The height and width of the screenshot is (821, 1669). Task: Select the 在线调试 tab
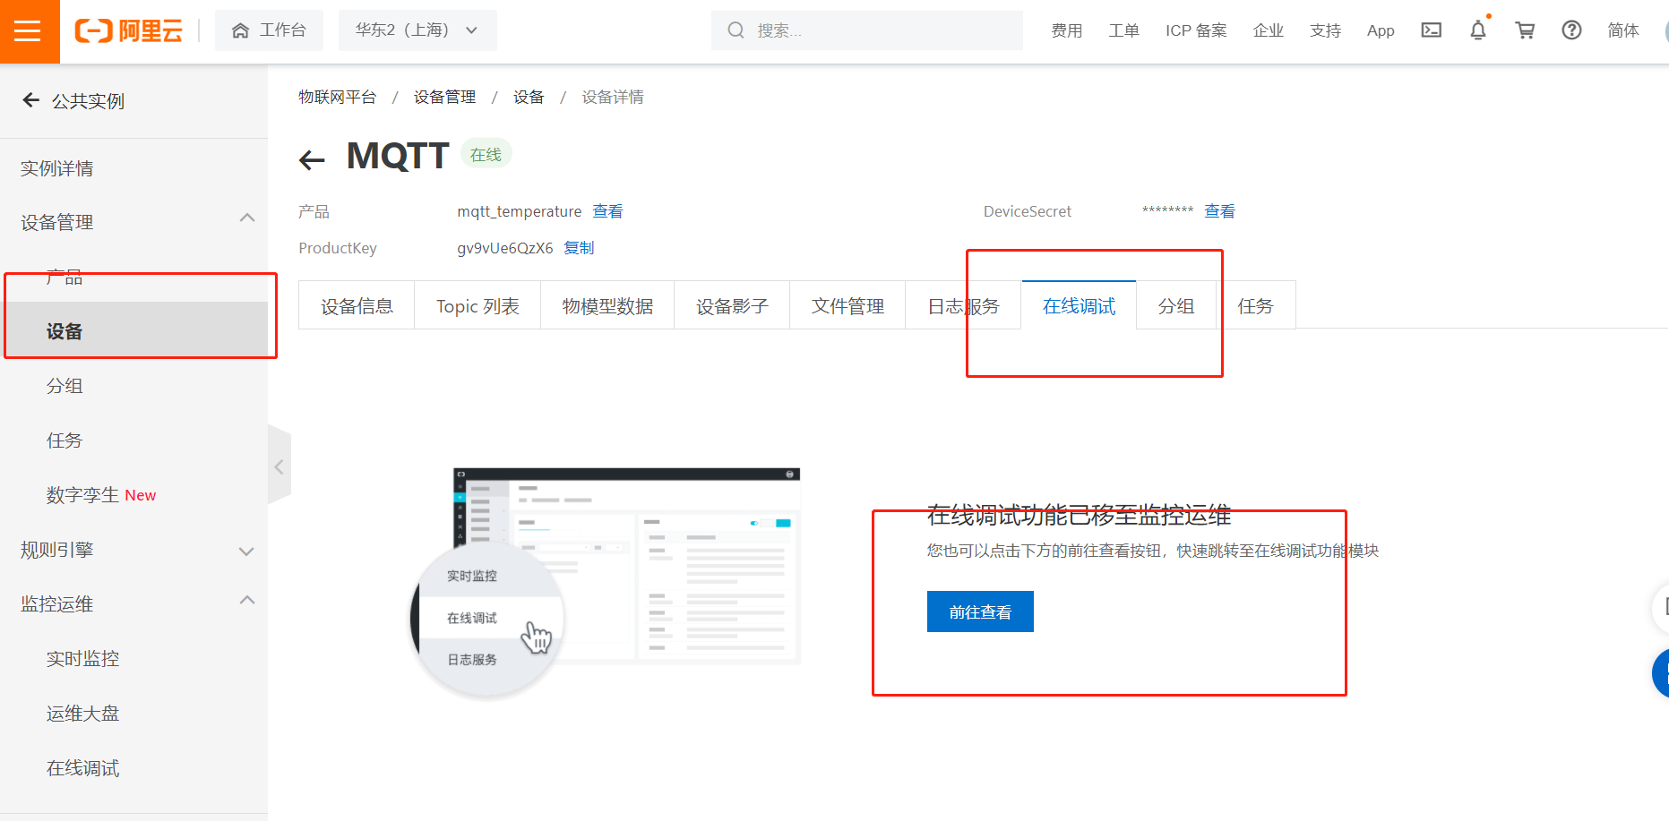[1079, 306]
